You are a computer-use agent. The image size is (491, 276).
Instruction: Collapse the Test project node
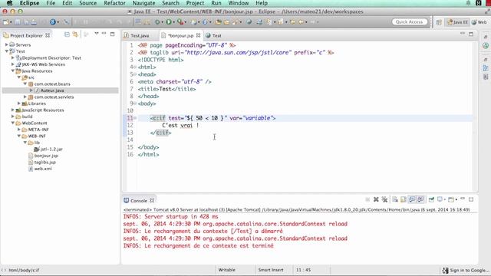(7, 51)
